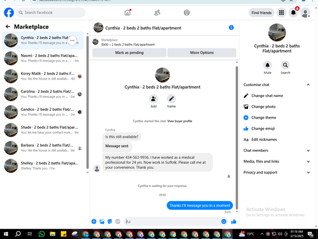The width and height of the screenshot is (318, 239).
Task: Open the Windows Start button
Action: pos(6,234)
